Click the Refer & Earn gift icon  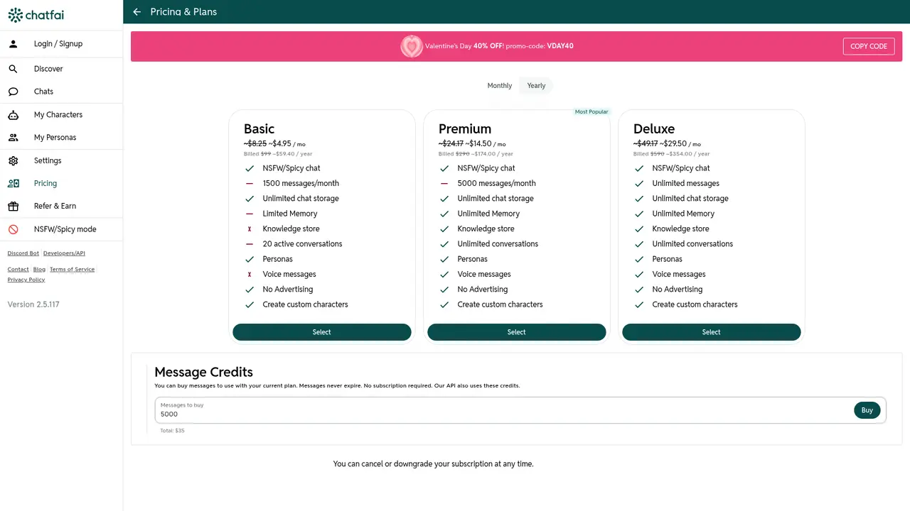tap(13, 206)
